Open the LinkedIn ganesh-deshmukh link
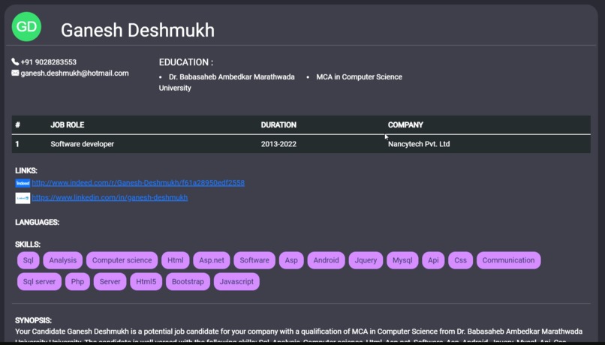The width and height of the screenshot is (605, 345). [110, 197]
